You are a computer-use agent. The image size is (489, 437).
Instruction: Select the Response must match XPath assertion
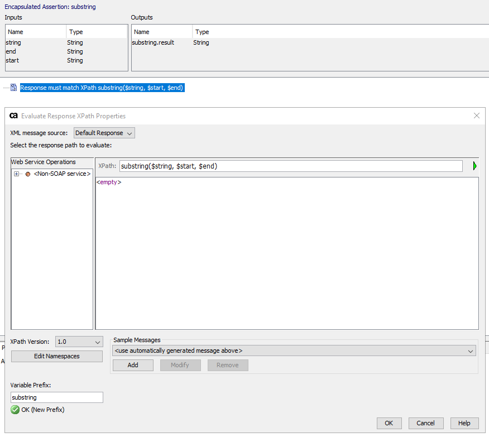click(x=102, y=88)
